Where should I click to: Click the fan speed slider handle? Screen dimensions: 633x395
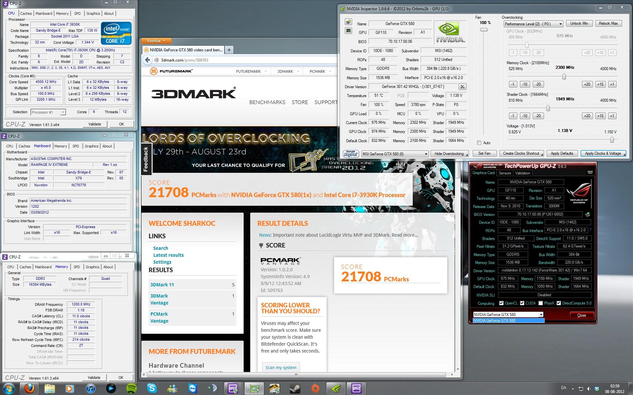pos(484,30)
